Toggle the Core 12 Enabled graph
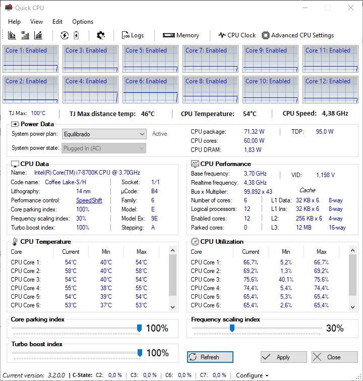 pyautogui.click(x=330, y=90)
